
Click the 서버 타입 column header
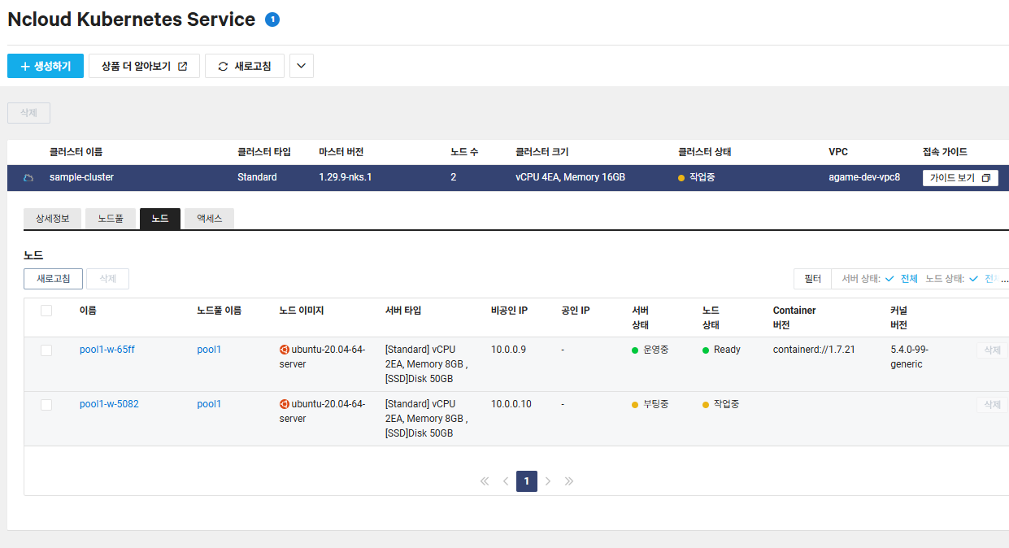point(403,311)
